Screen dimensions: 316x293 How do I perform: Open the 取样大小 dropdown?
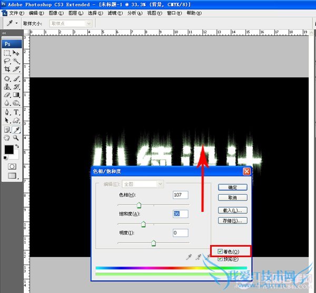click(71, 24)
